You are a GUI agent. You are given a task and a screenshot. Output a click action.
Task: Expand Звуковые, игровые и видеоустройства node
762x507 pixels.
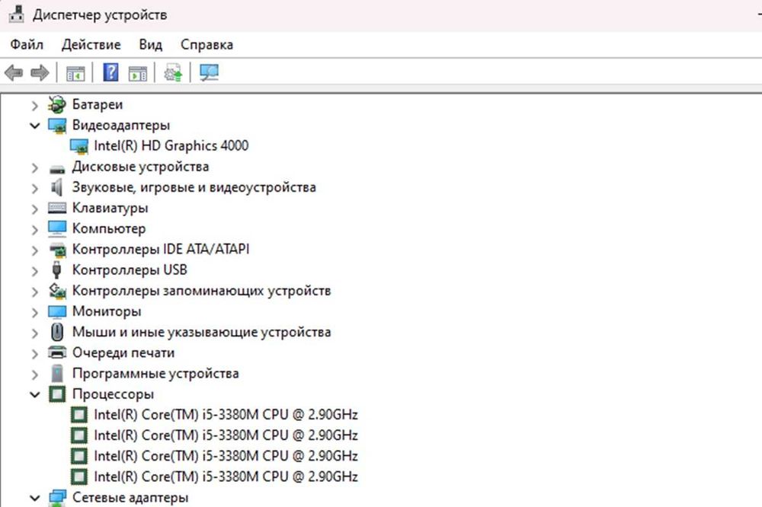(x=34, y=188)
